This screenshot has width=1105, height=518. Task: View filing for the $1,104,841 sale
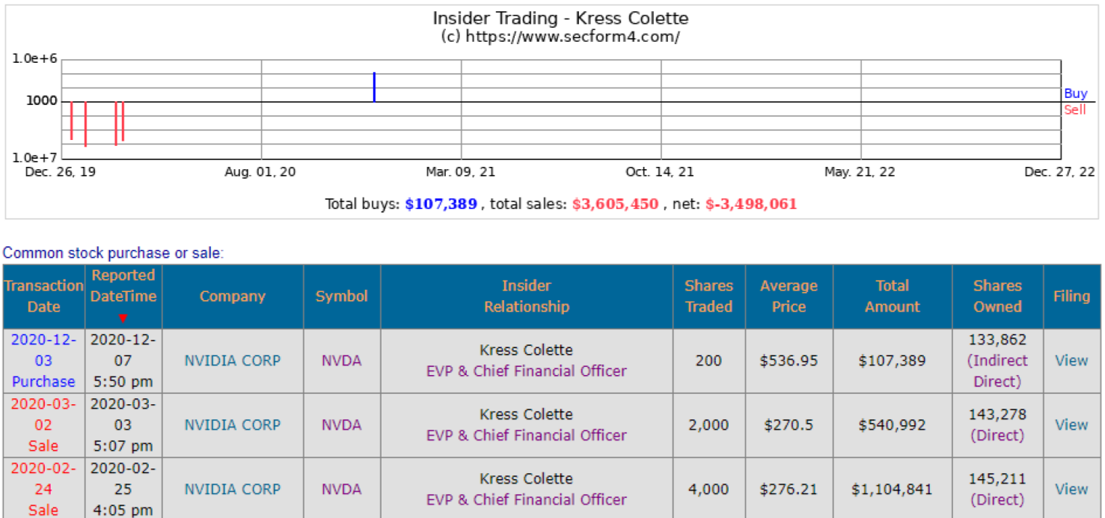pyautogui.click(x=1071, y=490)
